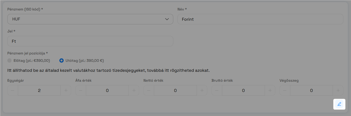Click the Jel field containing Ft
This screenshot has height=116, width=351.
click(x=90, y=41)
